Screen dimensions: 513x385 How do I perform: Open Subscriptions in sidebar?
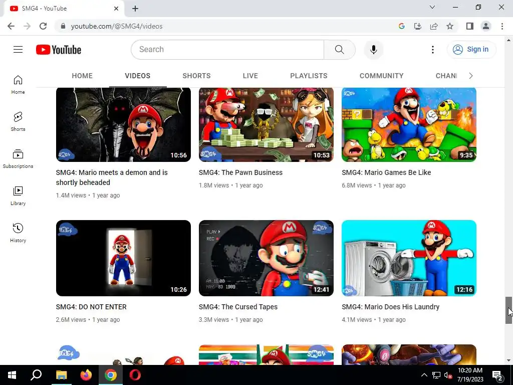pos(18,159)
